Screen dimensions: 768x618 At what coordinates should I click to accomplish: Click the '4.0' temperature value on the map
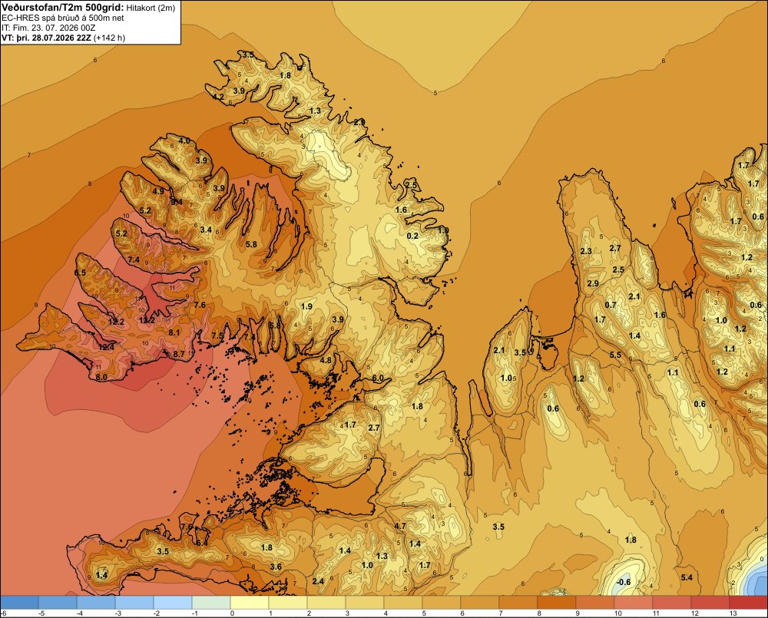click(x=184, y=140)
